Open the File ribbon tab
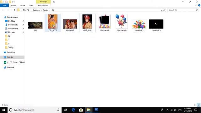 coord(4,6)
